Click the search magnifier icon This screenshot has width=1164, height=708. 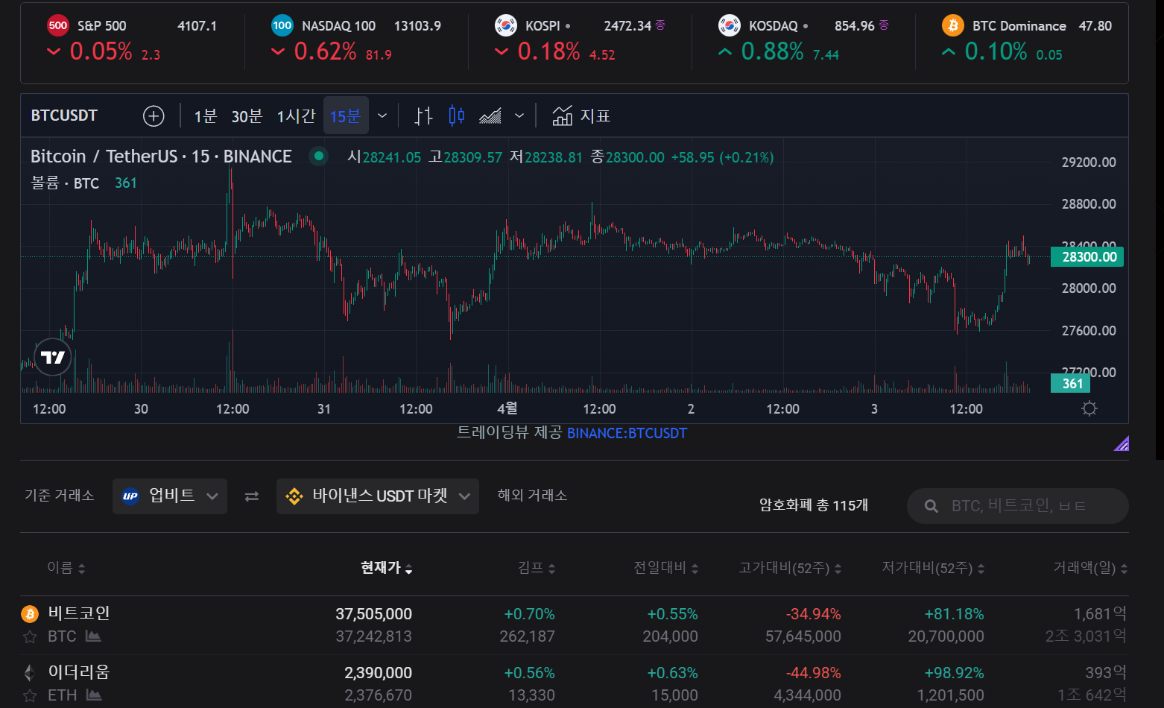pos(931,506)
